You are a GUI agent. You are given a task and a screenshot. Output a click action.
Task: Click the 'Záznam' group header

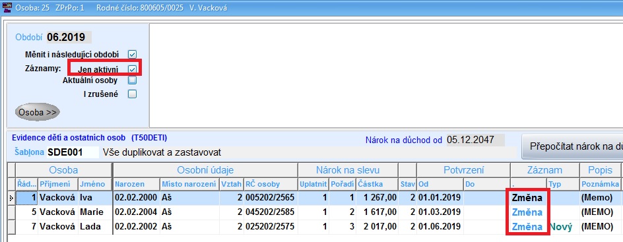[544, 170]
